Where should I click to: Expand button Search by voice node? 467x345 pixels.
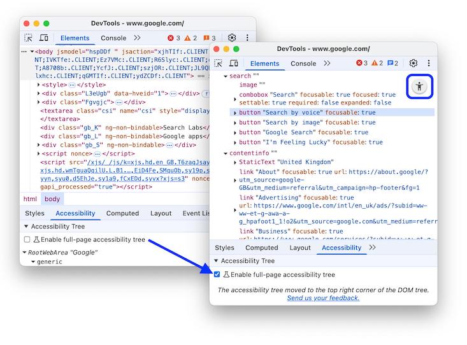click(x=235, y=113)
